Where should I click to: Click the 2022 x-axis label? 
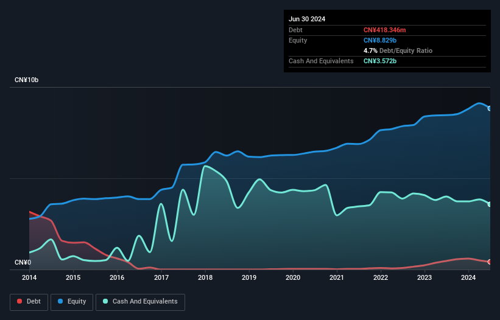(x=381, y=277)
